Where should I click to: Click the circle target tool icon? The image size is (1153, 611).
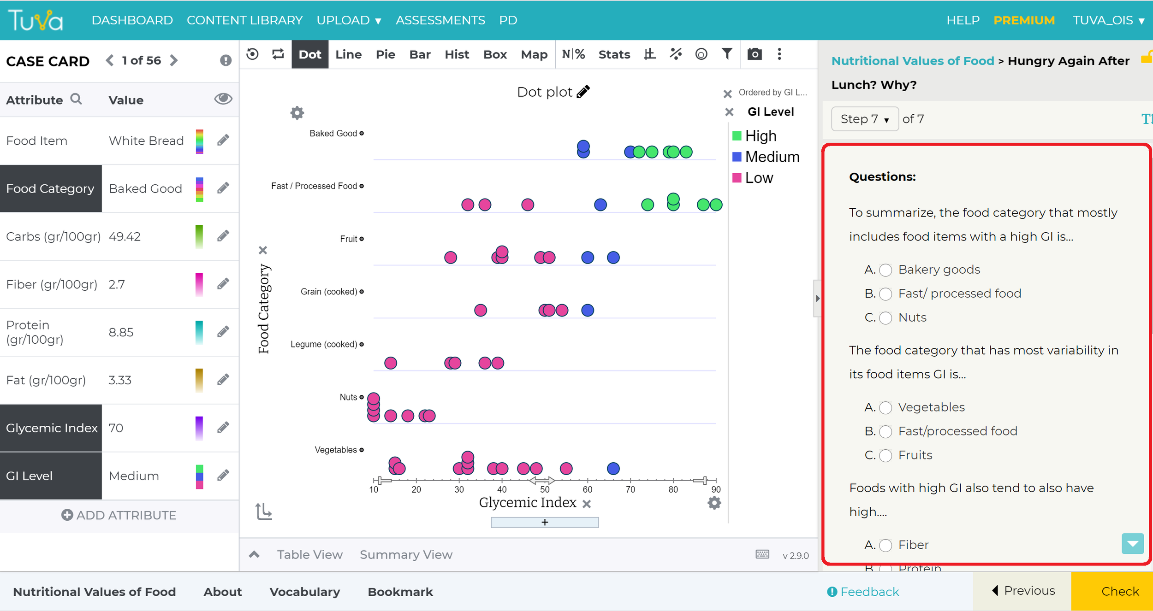coord(701,54)
